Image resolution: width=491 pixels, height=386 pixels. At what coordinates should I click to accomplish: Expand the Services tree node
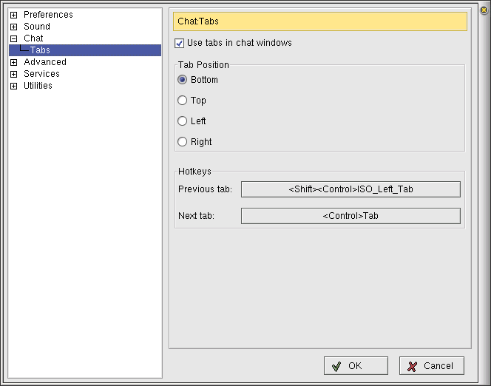pos(13,74)
